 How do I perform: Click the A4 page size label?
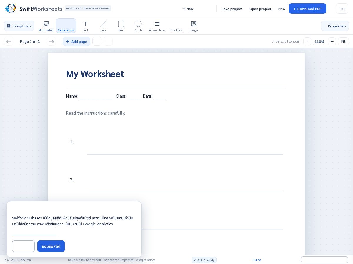click(x=18, y=260)
